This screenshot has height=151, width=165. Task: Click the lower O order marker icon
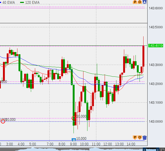point(140,138)
